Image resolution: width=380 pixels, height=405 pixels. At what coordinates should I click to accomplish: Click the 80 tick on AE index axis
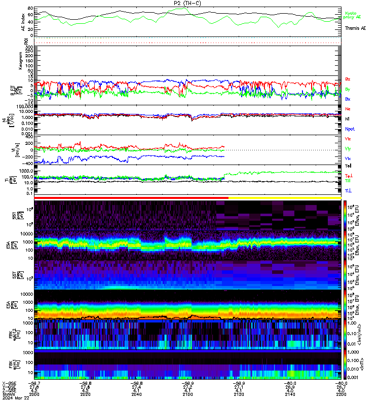(30, 8)
